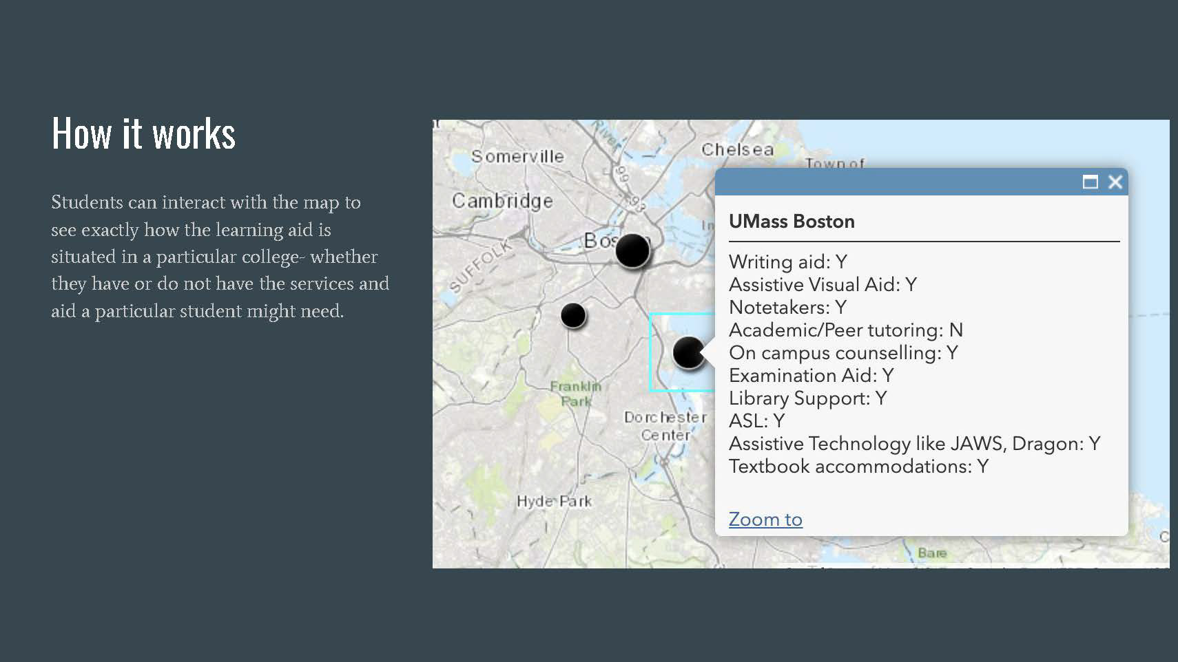Image resolution: width=1178 pixels, height=662 pixels.
Task: Click the Chelsea map label
Action: tap(738, 149)
